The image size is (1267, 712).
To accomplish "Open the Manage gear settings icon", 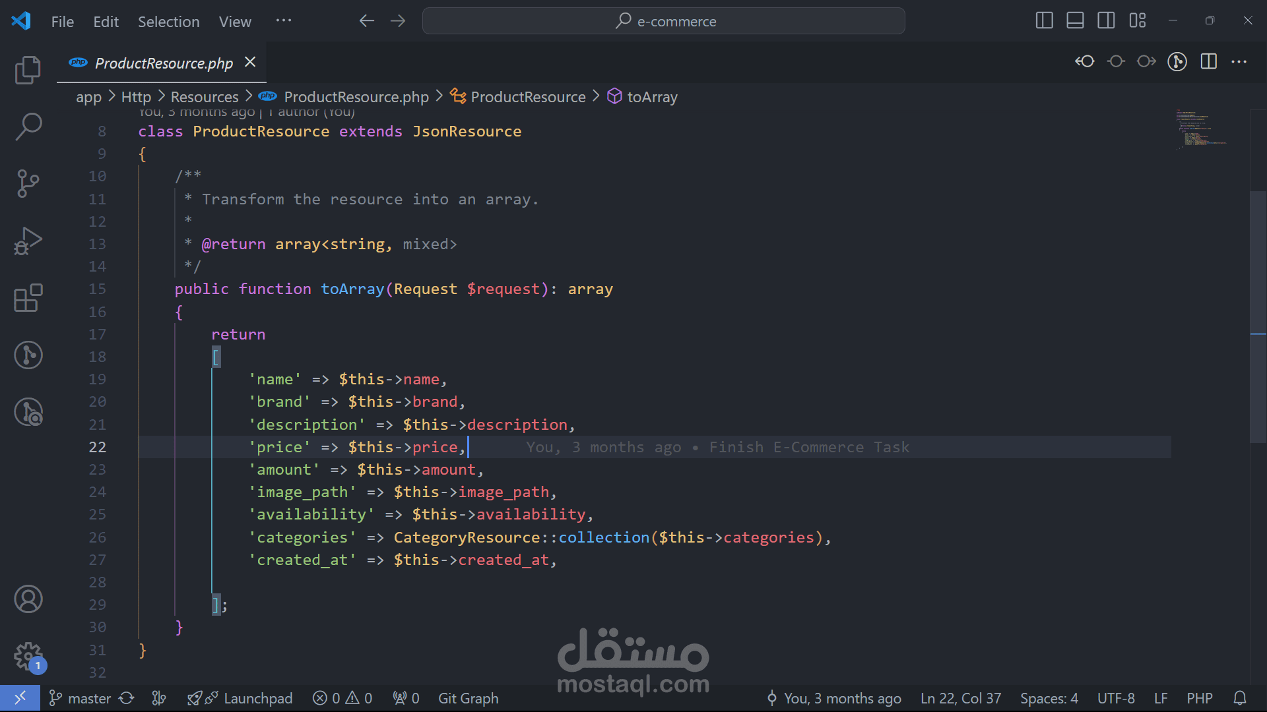I will click(x=28, y=656).
